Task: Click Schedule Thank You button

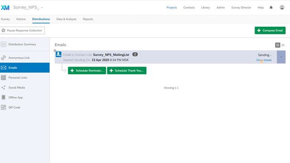Action: click(x=127, y=71)
